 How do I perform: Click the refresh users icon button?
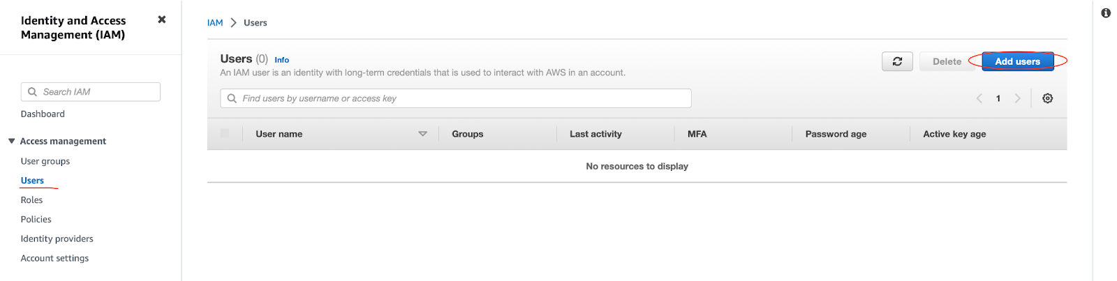coord(897,61)
